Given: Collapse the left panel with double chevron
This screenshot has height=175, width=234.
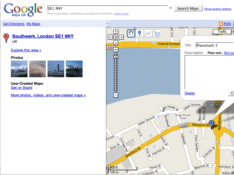Looking at the screenshot, I should pos(108,24).
